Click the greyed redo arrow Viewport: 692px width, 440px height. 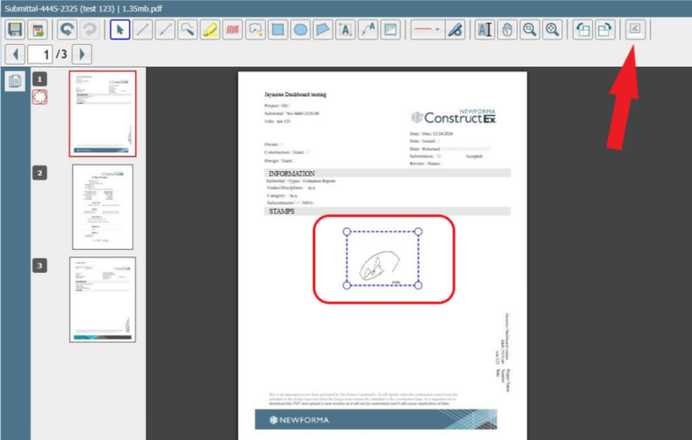pos(89,30)
